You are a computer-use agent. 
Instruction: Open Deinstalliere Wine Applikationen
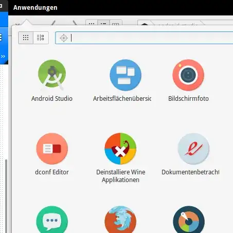click(x=120, y=149)
